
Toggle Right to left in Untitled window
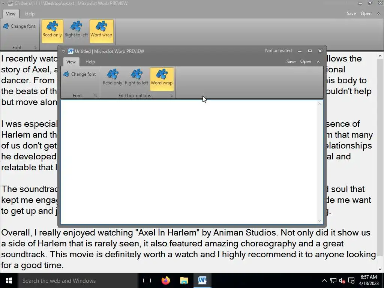tap(136, 79)
